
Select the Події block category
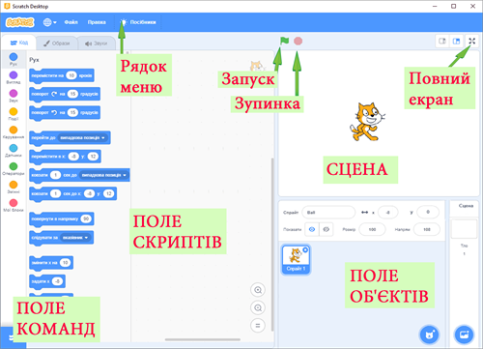click(14, 114)
